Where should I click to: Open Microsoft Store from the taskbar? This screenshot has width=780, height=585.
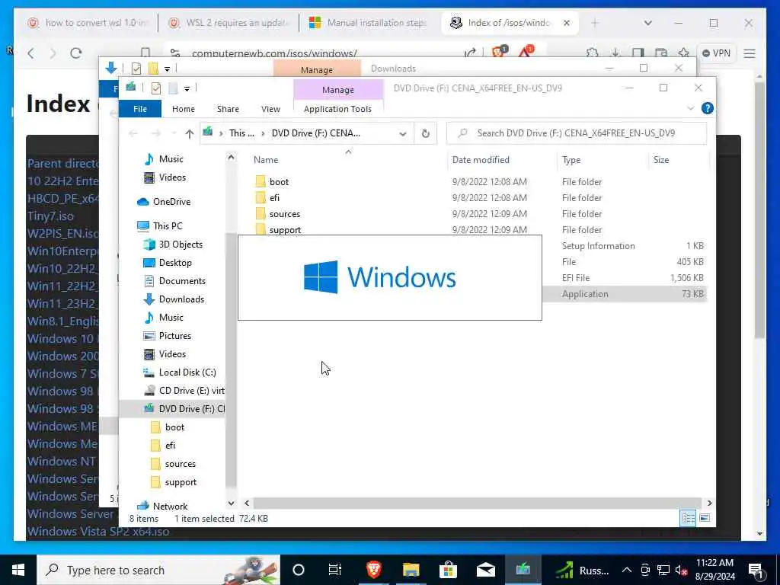pos(448,570)
